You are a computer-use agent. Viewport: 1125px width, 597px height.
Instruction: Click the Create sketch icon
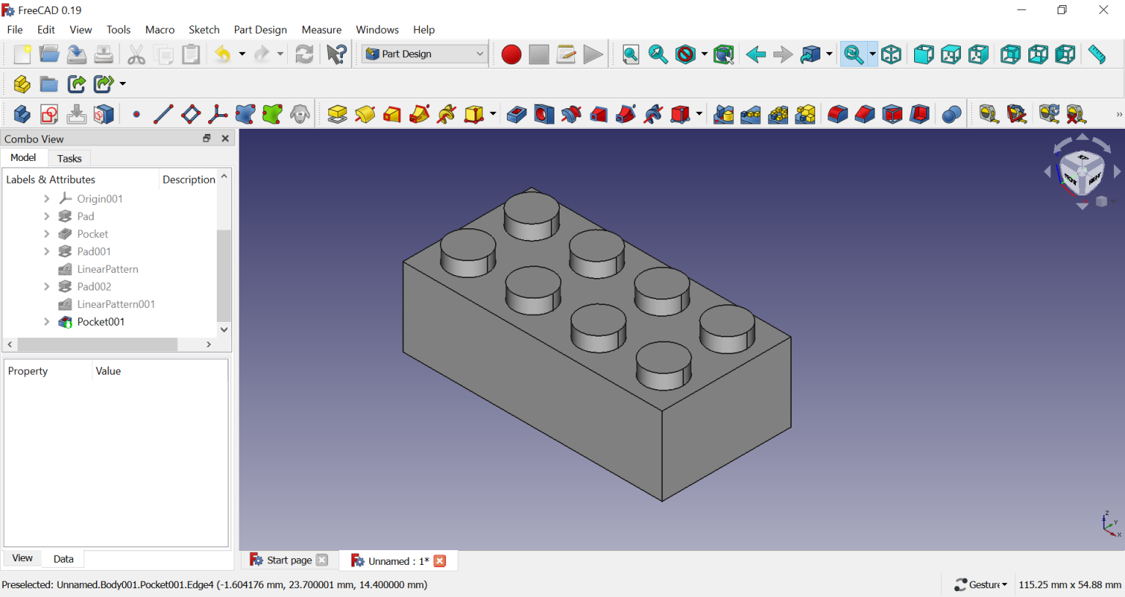pyautogui.click(x=49, y=115)
